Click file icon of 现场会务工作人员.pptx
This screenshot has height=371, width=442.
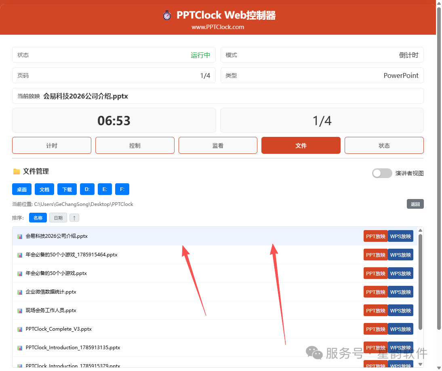(20, 311)
